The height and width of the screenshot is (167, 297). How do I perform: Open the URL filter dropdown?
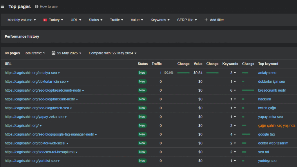coord(76,20)
